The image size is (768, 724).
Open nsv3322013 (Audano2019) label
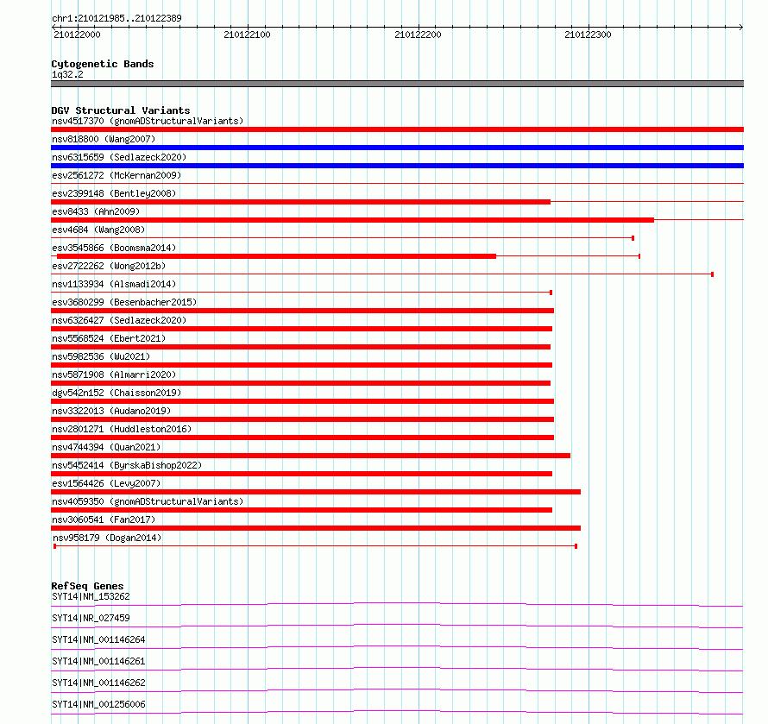pyautogui.click(x=111, y=411)
